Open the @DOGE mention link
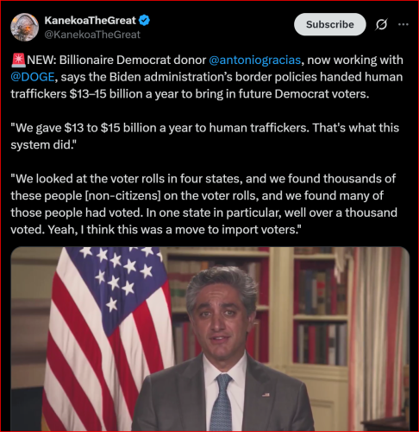The width and height of the screenshot is (419, 432). tap(33, 77)
